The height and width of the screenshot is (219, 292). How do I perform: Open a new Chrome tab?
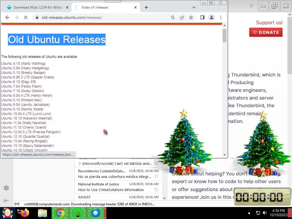pyautogui.click(x=146, y=7)
